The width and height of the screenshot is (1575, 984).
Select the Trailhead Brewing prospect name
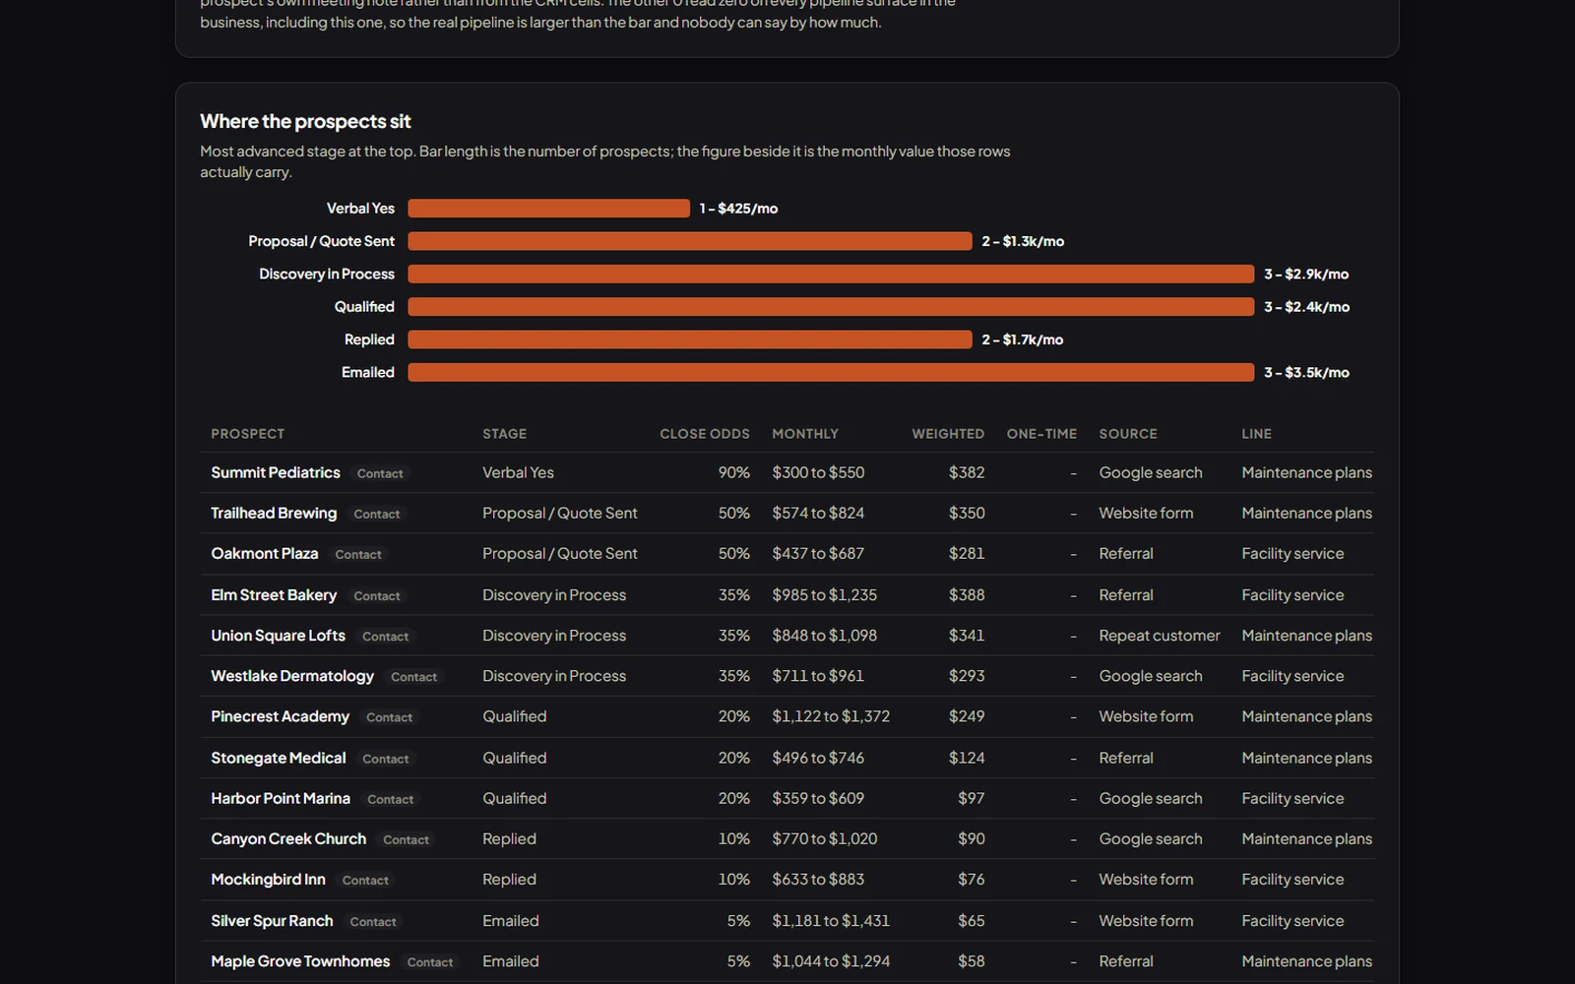[274, 513]
